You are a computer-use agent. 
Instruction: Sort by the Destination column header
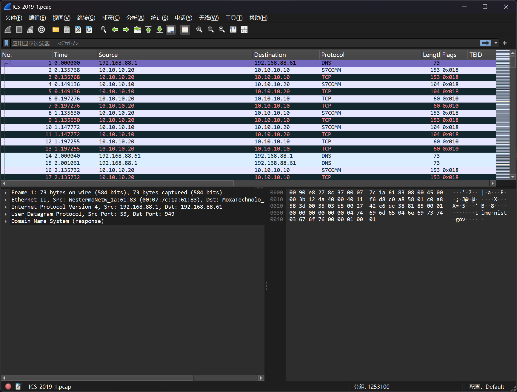(286, 55)
